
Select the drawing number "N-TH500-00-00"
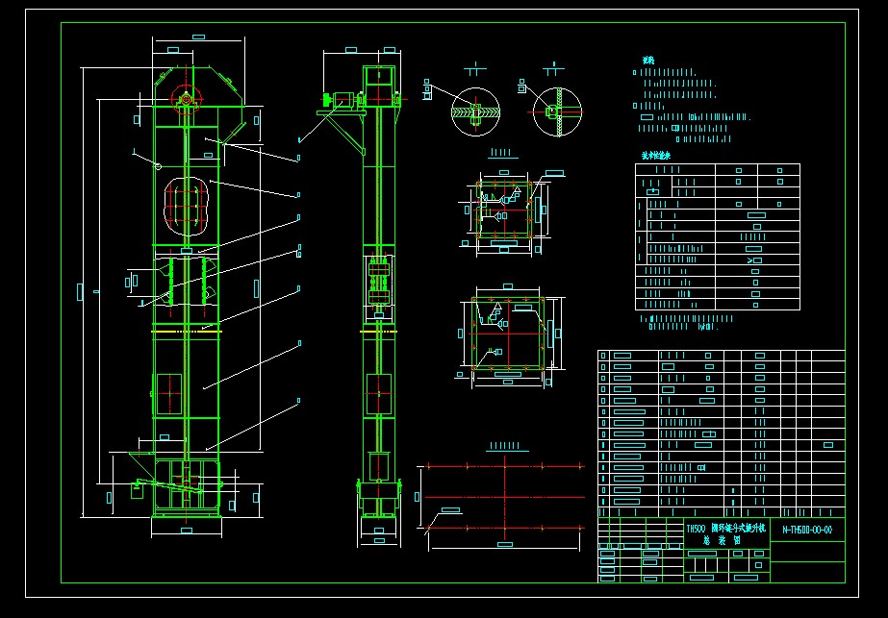pos(807,531)
